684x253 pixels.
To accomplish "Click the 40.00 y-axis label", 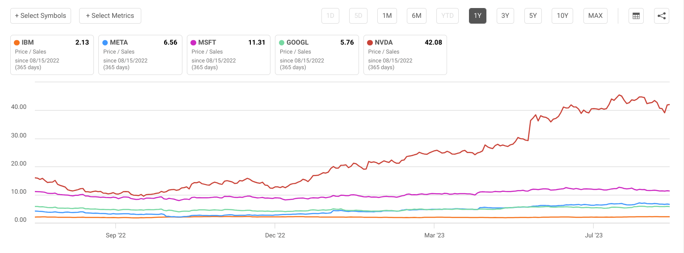I will (x=18, y=108).
